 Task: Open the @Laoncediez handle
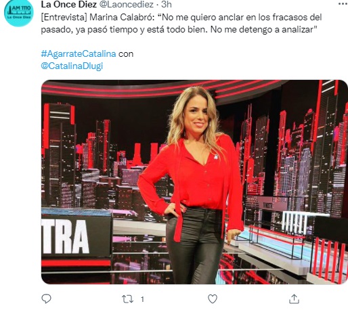(127, 4)
